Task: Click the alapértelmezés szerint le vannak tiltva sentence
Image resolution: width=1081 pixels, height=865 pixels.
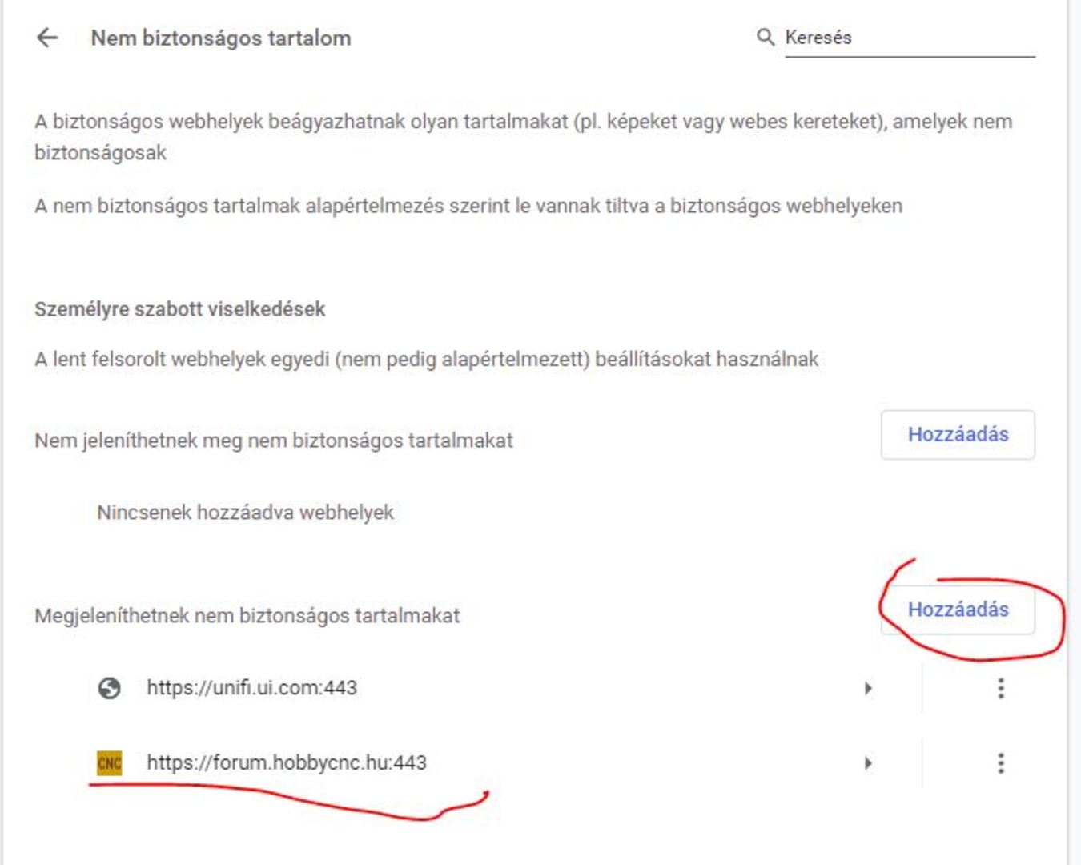Action: [x=468, y=206]
